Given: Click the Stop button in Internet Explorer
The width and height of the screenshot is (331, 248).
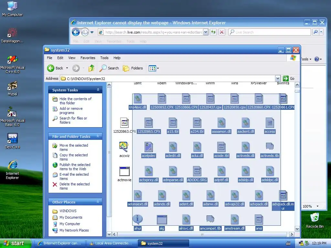Looking at the screenshot, I should pyautogui.click(x=222, y=32).
